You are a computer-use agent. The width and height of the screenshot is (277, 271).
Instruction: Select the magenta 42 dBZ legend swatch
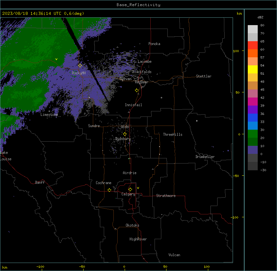click(253, 101)
